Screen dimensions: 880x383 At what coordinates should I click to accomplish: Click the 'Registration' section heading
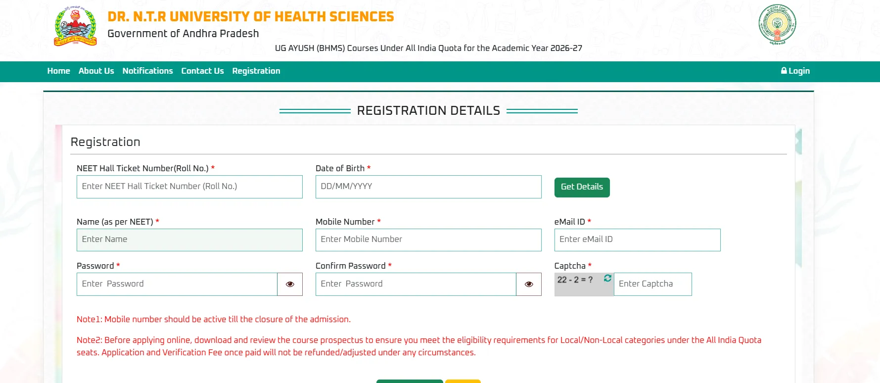click(105, 142)
